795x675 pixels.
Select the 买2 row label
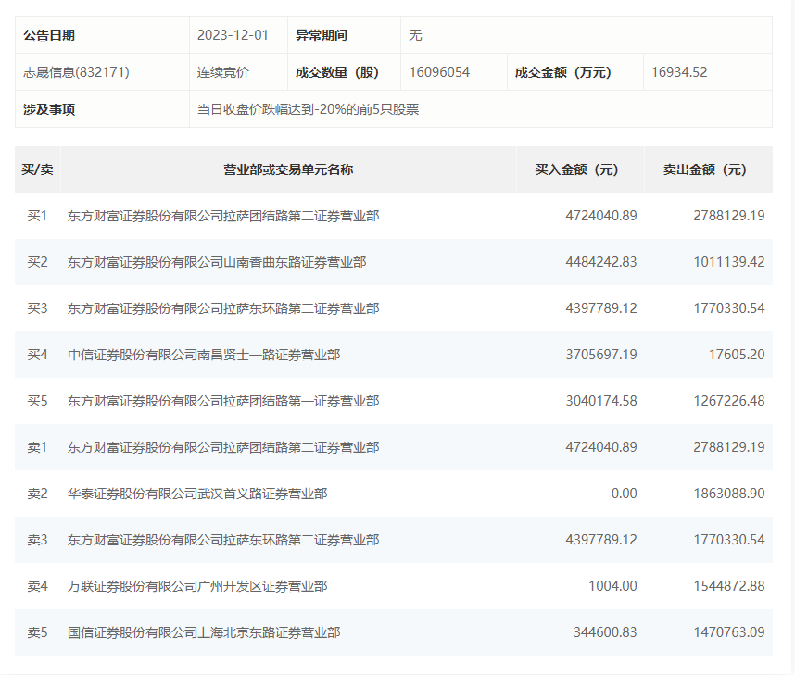tap(37, 262)
